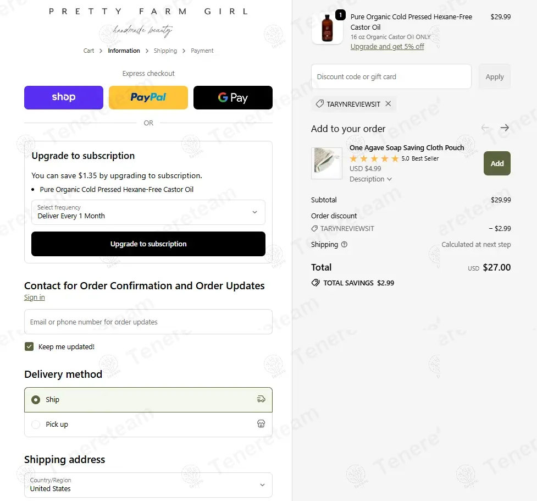Focus the Discount code or gift card field

391,77
